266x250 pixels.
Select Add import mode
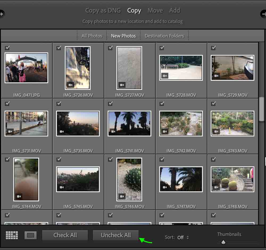point(175,11)
